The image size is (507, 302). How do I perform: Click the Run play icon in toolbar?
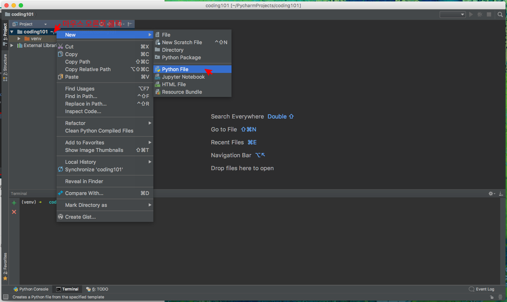click(x=471, y=14)
